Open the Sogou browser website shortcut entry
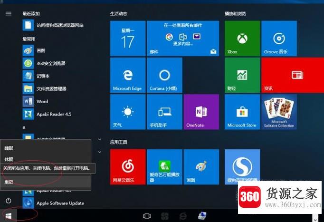 [53, 25]
